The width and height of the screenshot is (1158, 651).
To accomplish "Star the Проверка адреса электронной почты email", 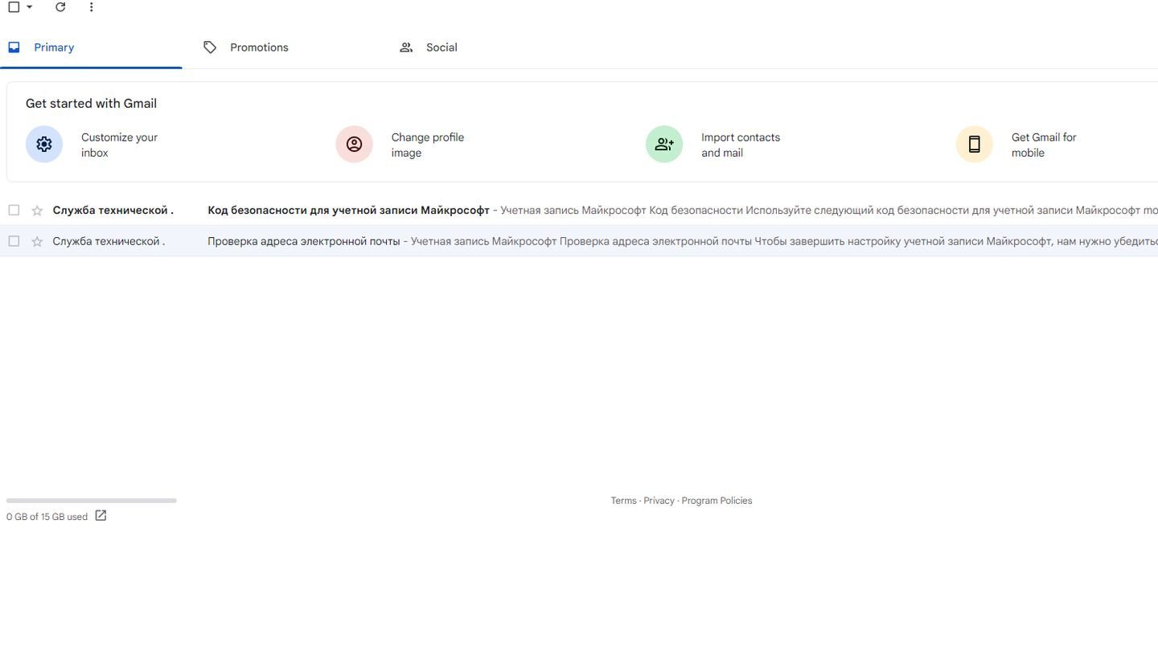I will click(37, 241).
